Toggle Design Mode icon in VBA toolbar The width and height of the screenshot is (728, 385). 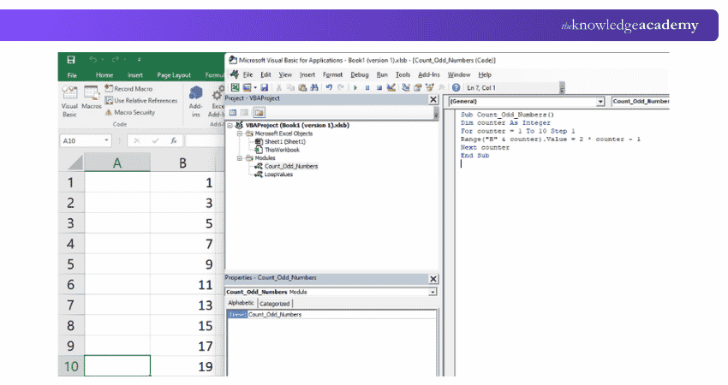tap(391, 87)
